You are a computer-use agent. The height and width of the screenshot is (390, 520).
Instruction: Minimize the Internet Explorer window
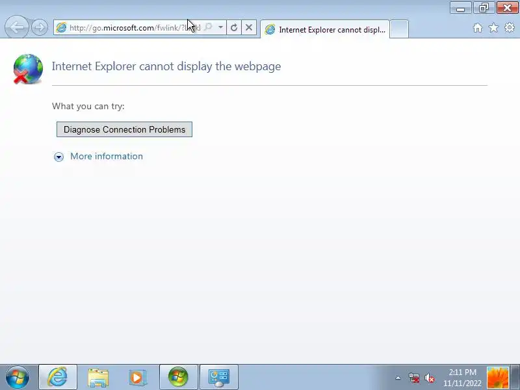coord(460,8)
